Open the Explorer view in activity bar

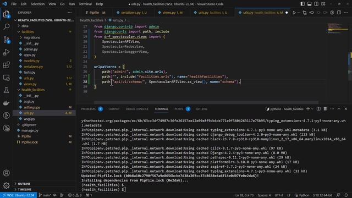coord(6,14)
